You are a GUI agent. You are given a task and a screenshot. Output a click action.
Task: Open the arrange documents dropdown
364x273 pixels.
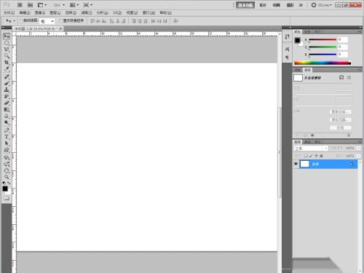click(74, 5)
